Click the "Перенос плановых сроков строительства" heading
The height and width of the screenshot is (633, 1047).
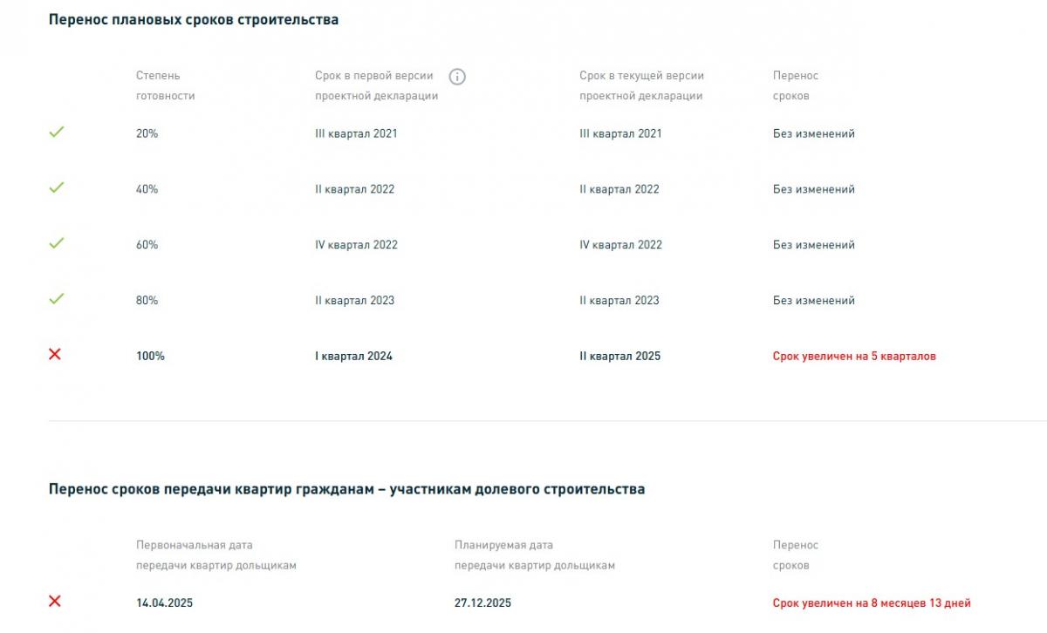tap(194, 20)
